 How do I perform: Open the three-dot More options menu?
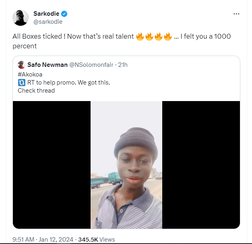pos(237,14)
